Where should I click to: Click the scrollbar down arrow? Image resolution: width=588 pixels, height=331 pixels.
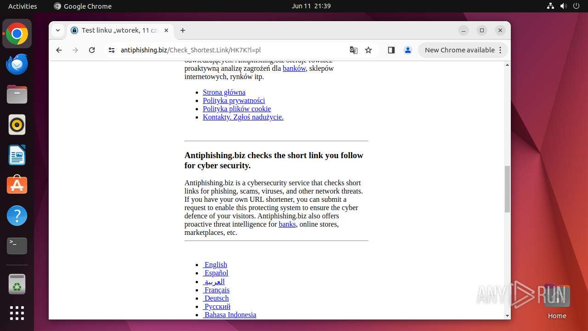click(x=507, y=316)
